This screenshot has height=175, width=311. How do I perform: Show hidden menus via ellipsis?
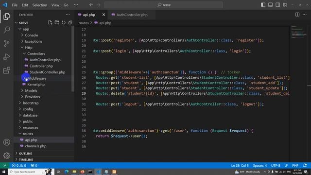[x=76, y=5]
